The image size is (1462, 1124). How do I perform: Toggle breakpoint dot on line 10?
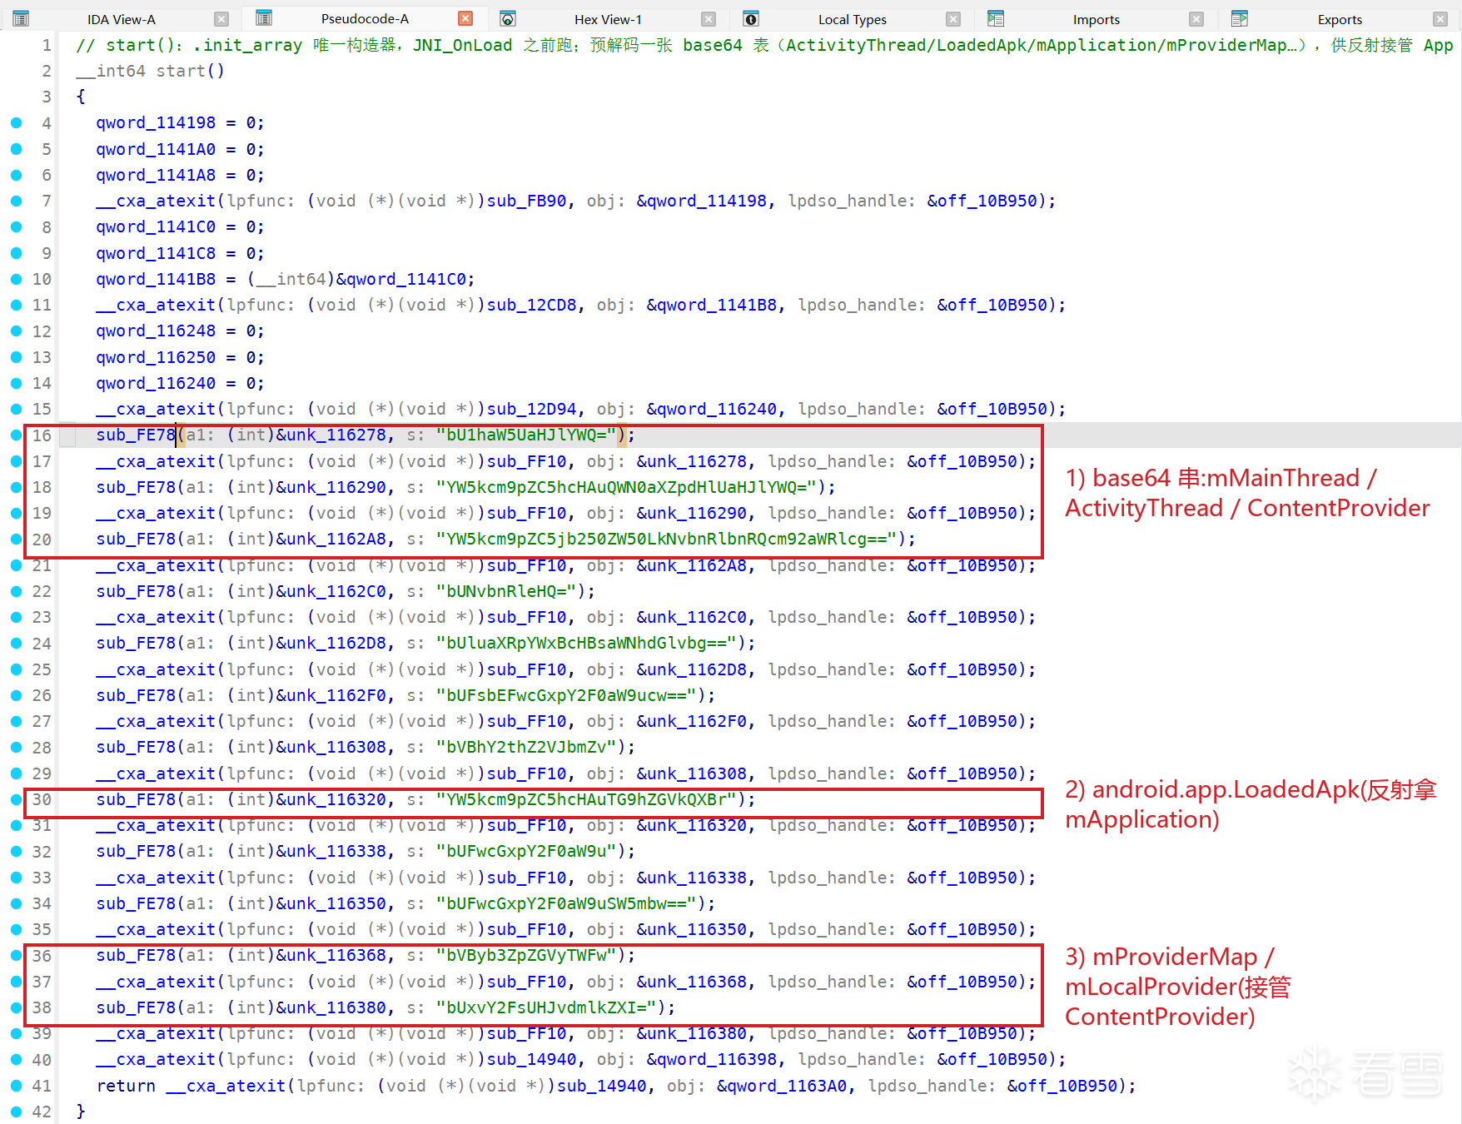point(16,279)
